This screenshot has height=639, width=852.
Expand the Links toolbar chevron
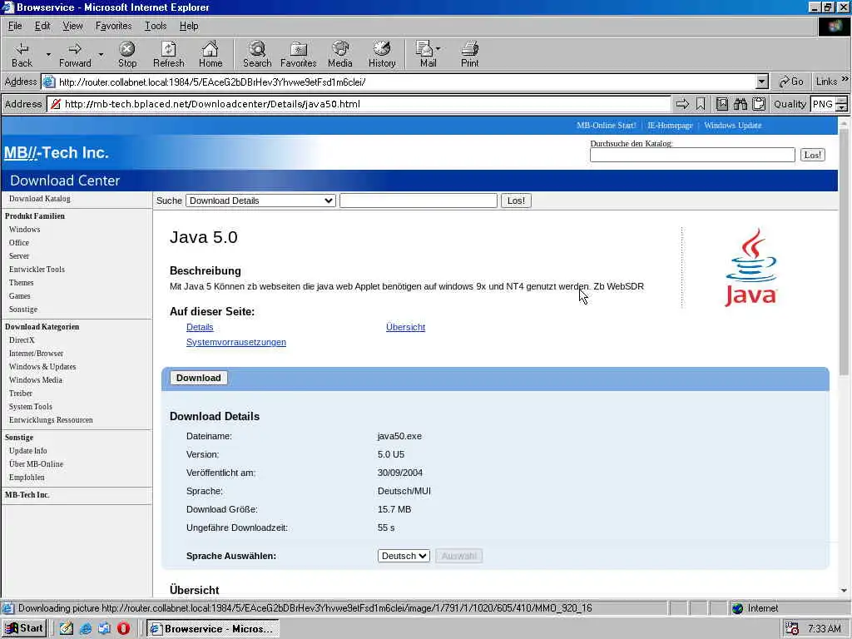pos(845,79)
